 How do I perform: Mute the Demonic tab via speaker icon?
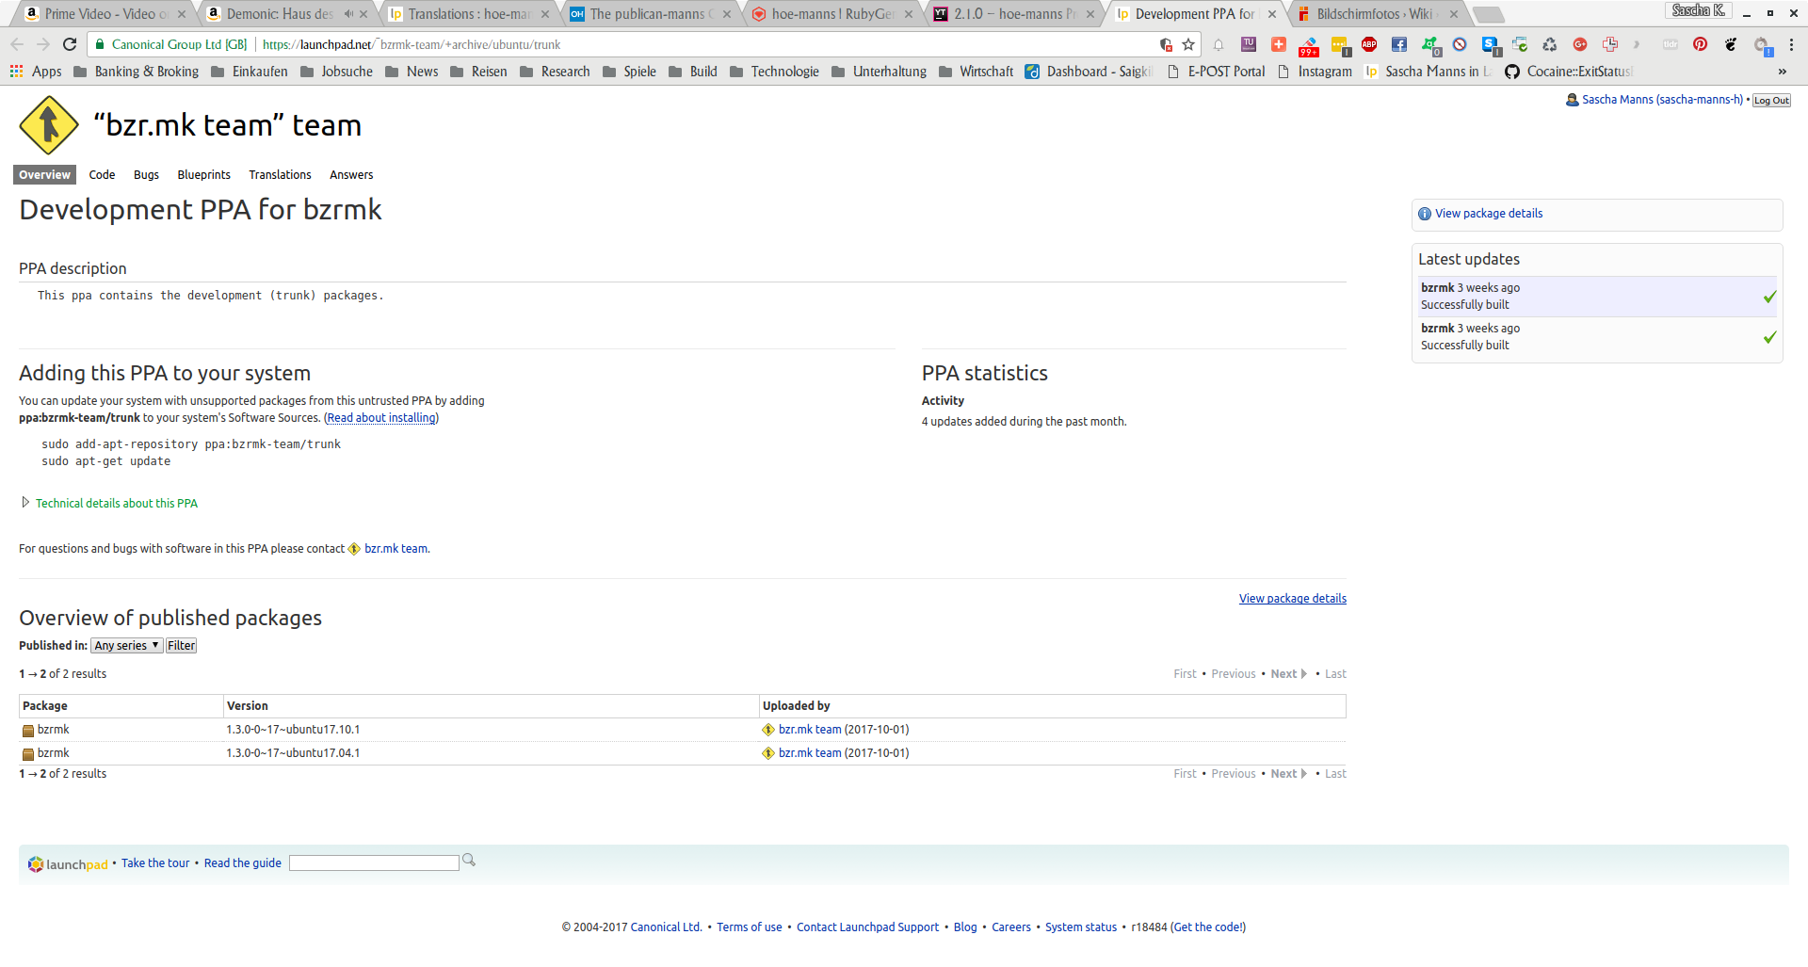[x=348, y=14]
